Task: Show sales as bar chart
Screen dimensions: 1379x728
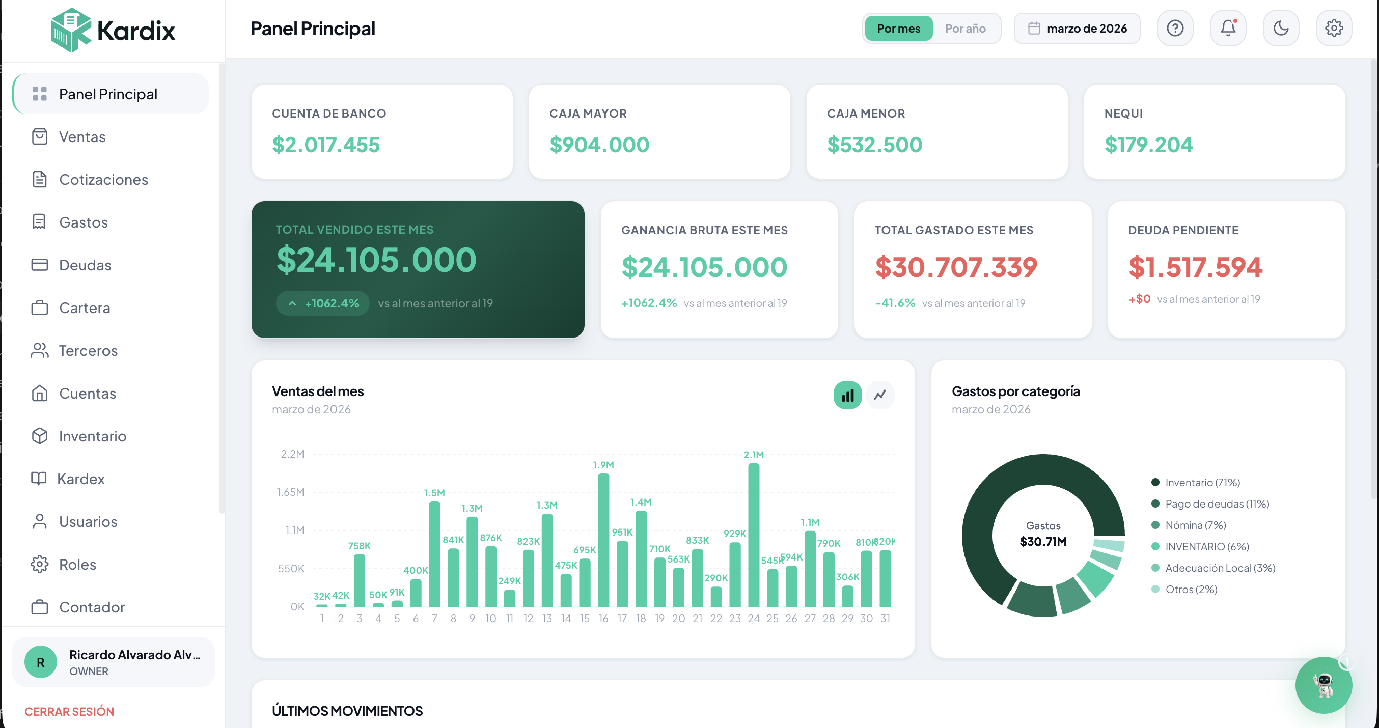Action: pos(847,395)
